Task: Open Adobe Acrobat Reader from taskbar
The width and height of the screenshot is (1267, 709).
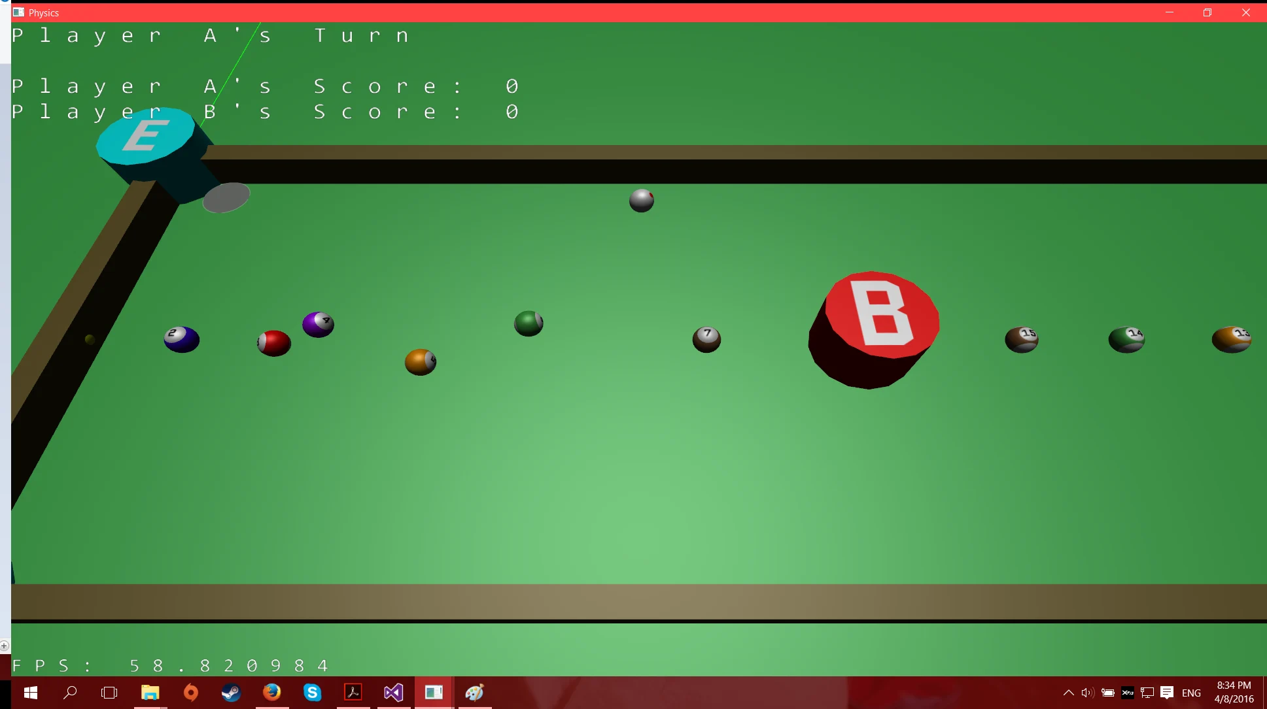Action: [353, 693]
